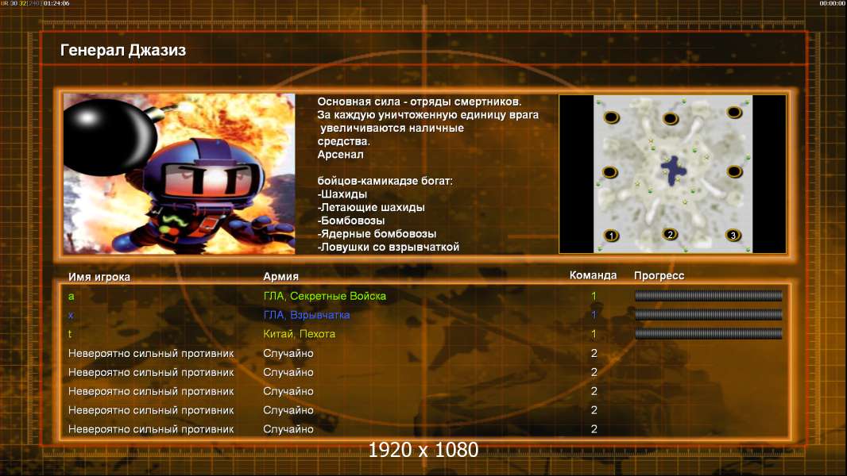The image size is (847, 476).
Task: Click the 'Имя игрока' column header
Action: (99, 277)
